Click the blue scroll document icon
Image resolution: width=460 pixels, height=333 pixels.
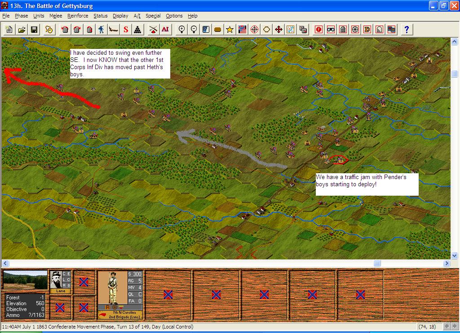(x=206, y=29)
